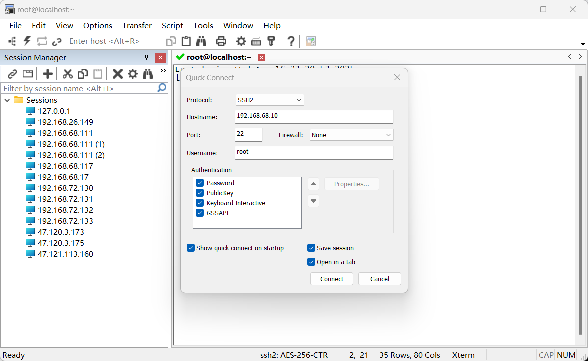
Task: Open Session Manager via the main toolbar icon
Action: pyautogui.click(x=12, y=41)
